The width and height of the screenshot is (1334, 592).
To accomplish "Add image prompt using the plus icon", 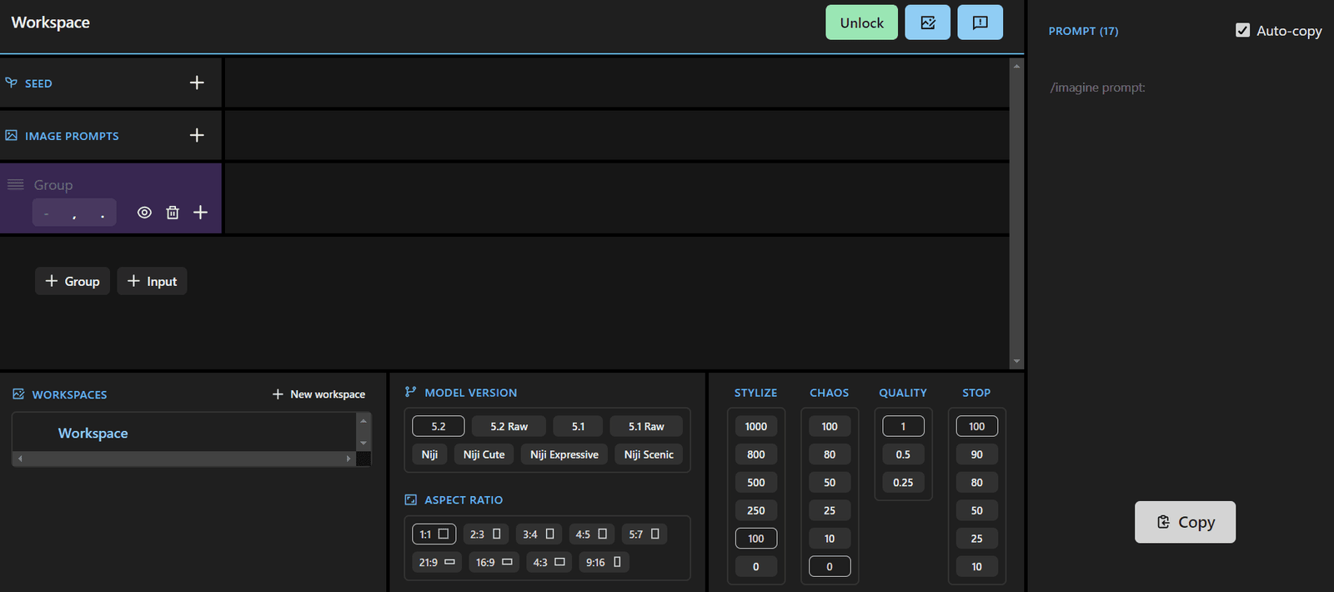I will [197, 135].
